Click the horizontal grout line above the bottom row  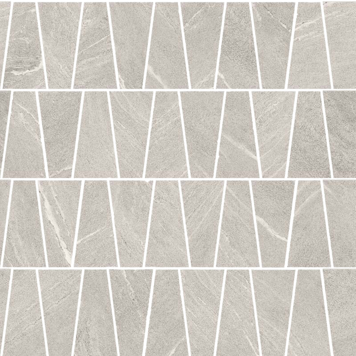[178, 268]
